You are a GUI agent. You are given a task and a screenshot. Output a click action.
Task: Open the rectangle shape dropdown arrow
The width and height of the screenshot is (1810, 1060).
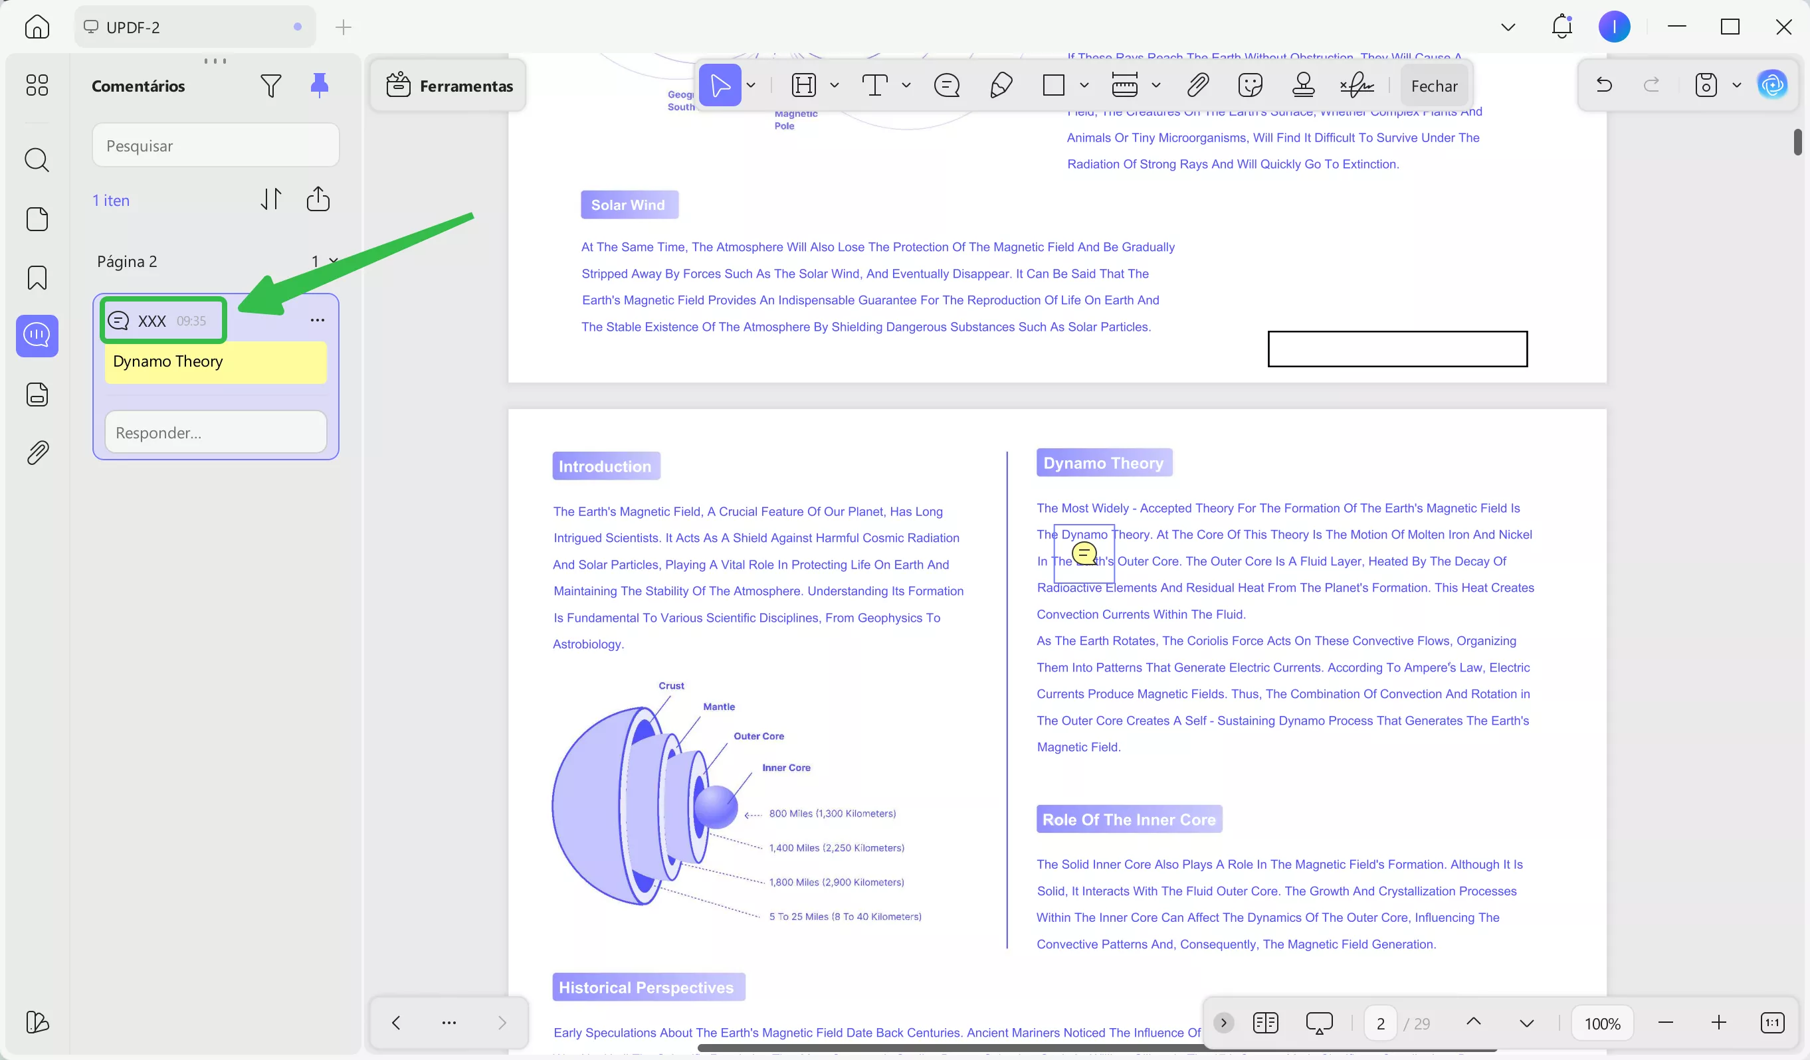[1084, 86]
